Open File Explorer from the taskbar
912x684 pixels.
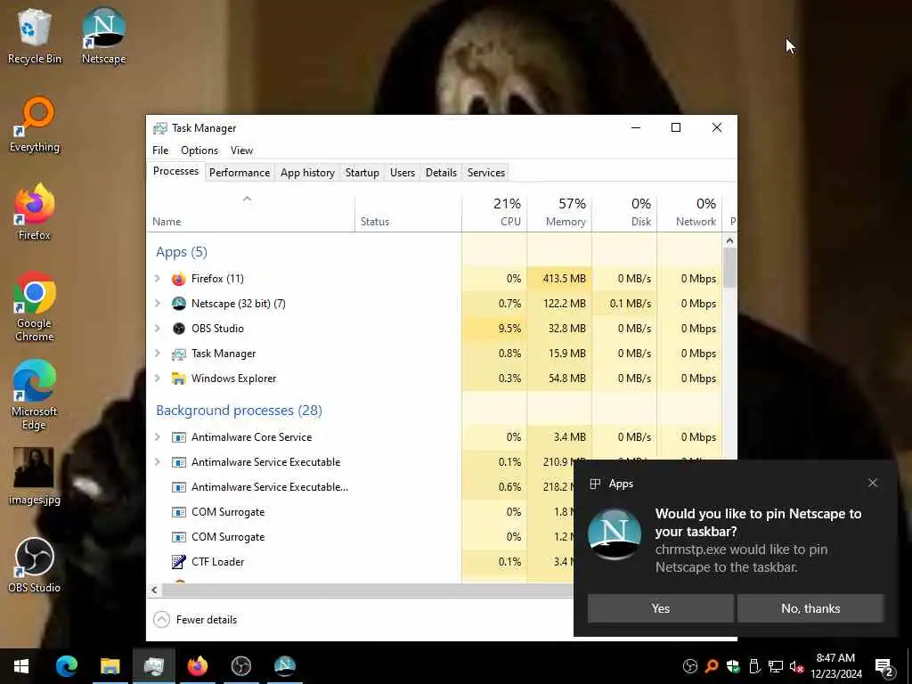[110, 666]
